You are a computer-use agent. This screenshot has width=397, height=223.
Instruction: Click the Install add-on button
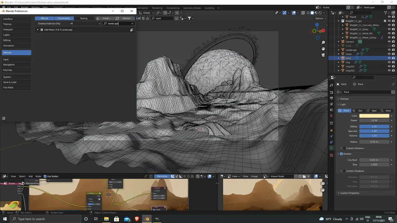click(104, 18)
